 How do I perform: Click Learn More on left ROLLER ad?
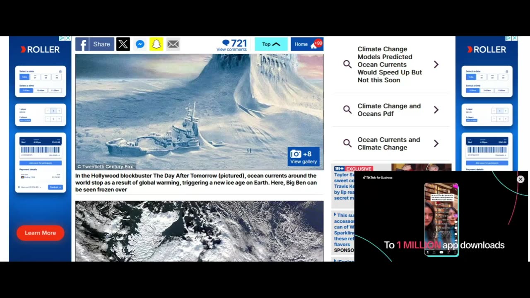tap(40, 233)
